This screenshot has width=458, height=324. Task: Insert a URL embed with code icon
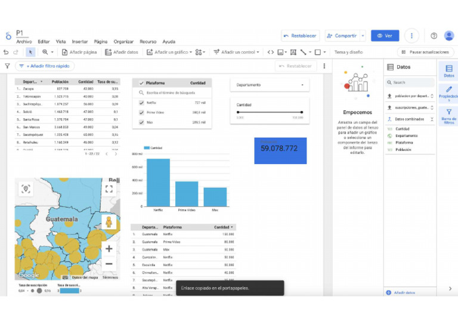[271, 52]
